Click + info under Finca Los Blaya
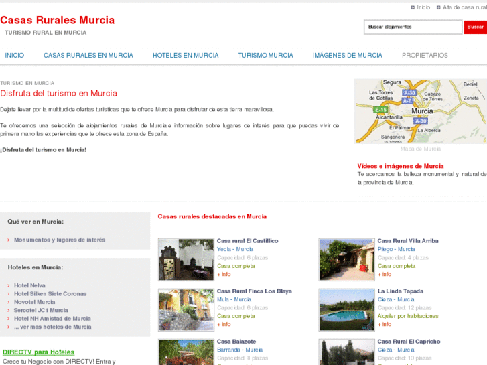Viewport: 487px width, 365px height. [224, 325]
